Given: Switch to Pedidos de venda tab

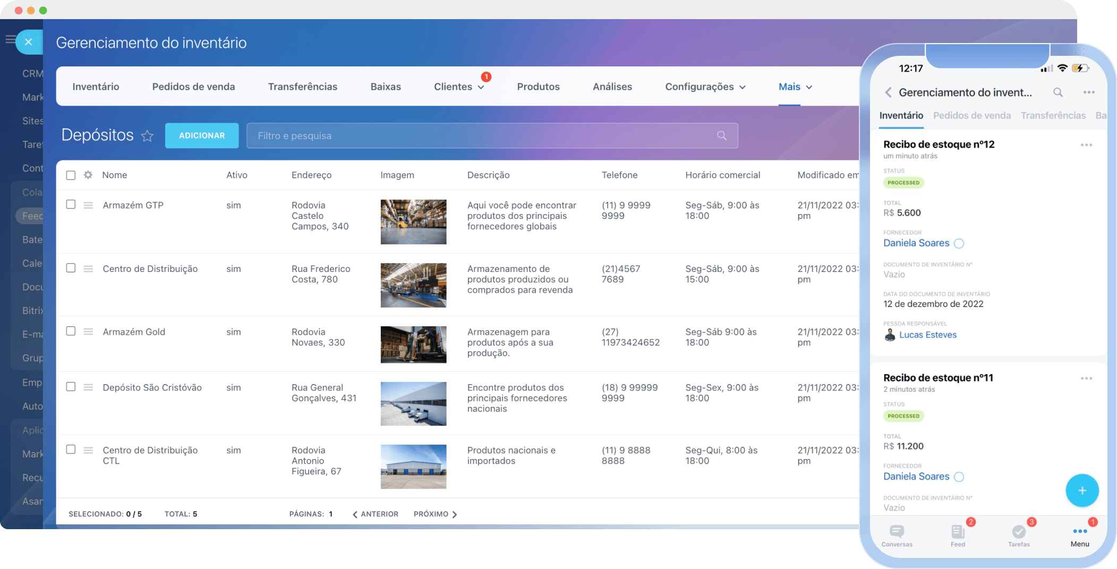Looking at the screenshot, I should point(193,87).
